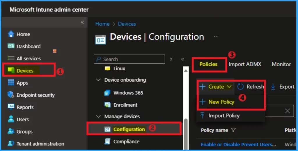Click the Export button label

287,87
